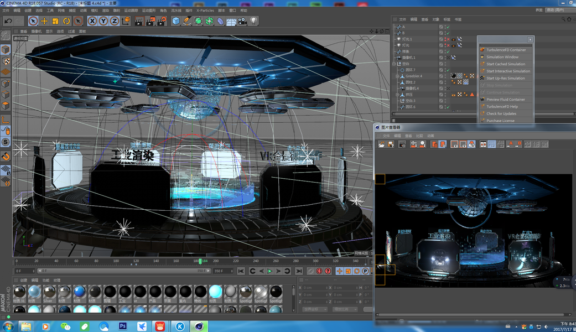Select the 摄像机.1 object row
This screenshot has width=576, height=332.
pos(408,58)
